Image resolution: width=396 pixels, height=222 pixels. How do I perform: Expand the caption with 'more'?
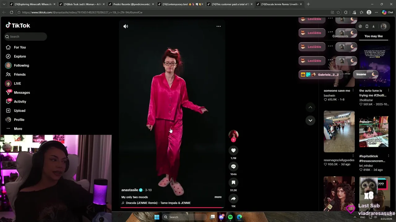[x=218, y=197]
